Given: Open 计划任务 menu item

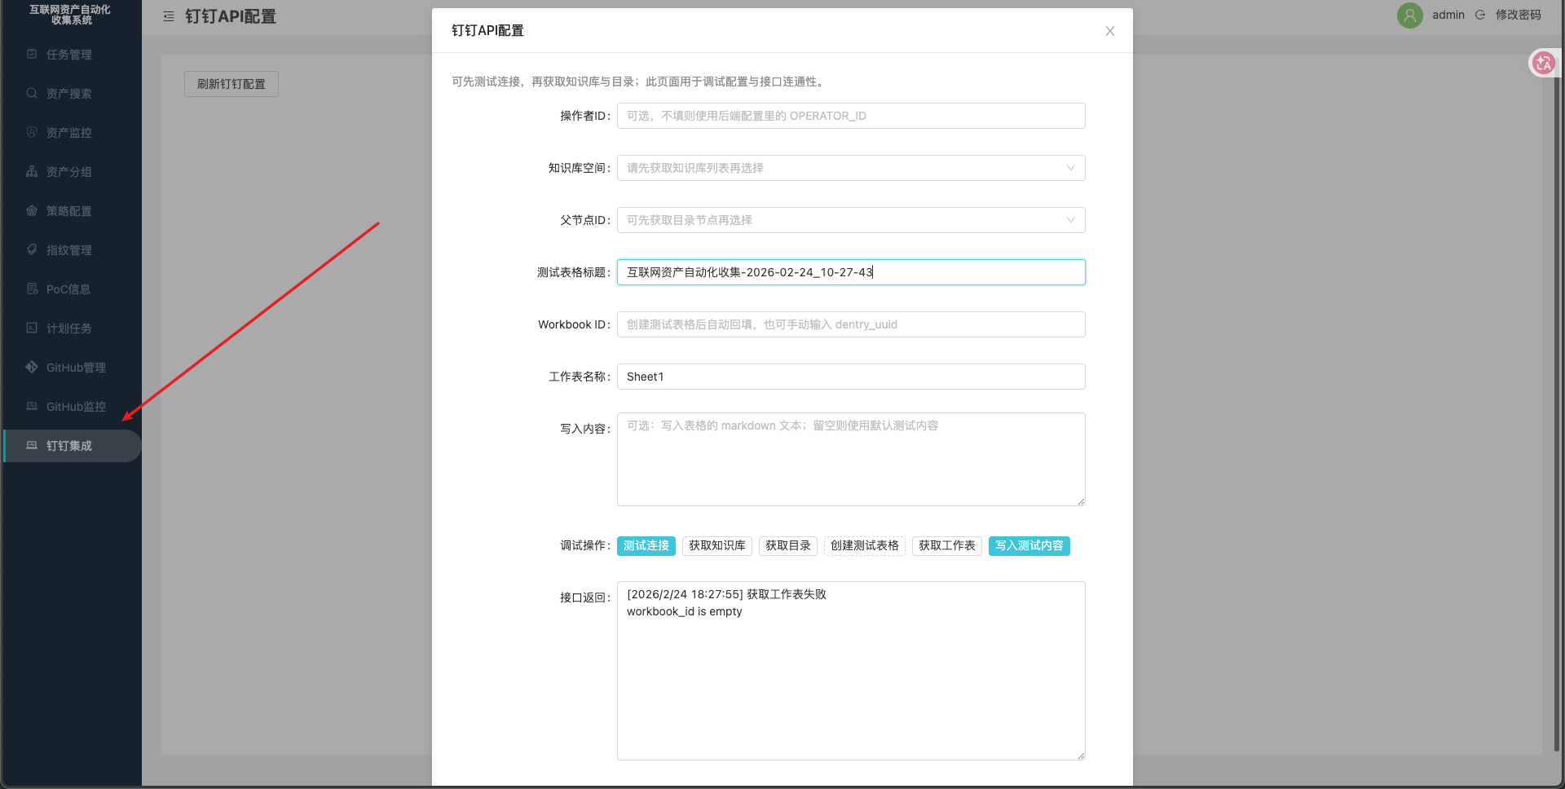Looking at the screenshot, I should pyautogui.click(x=72, y=328).
